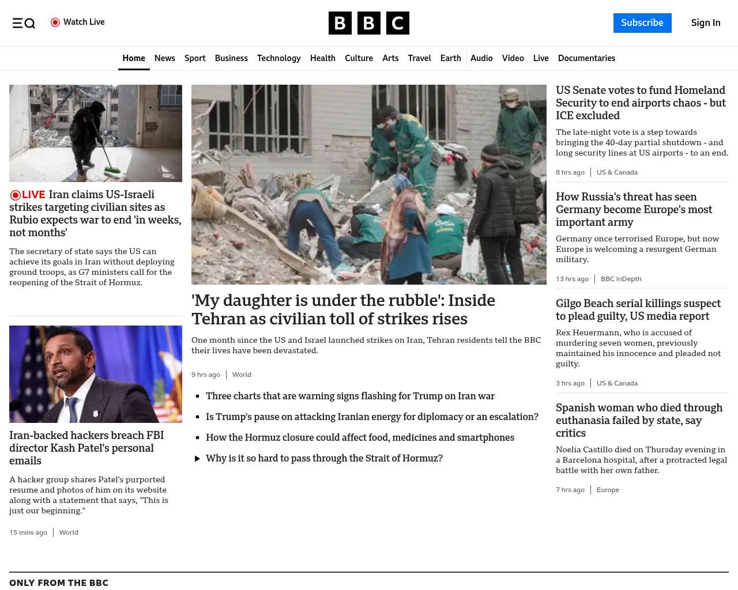The height and width of the screenshot is (590, 738).
Task: Click the BBC InDepth category tag
Action: click(621, 279)
